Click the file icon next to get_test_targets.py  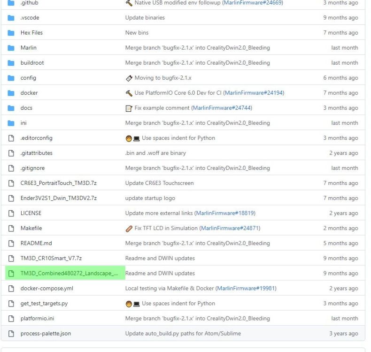pyautogui.click(x=11, y=304)
